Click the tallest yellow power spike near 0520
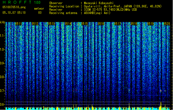Screen dimensions: 173x110 161,106
